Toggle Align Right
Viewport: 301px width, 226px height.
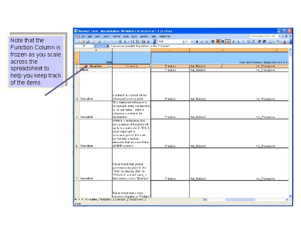pyautogui.click(x=223, y=41)
